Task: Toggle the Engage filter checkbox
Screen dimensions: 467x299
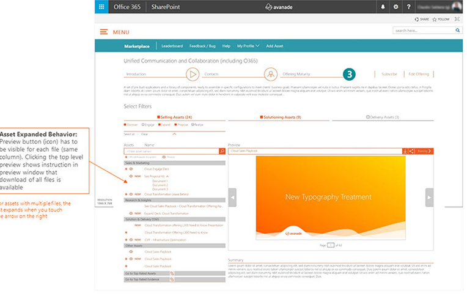Action: pos(142,124)
